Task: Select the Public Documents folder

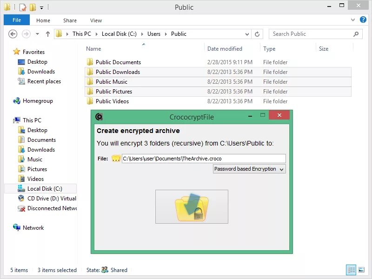Action: (118, 62)
